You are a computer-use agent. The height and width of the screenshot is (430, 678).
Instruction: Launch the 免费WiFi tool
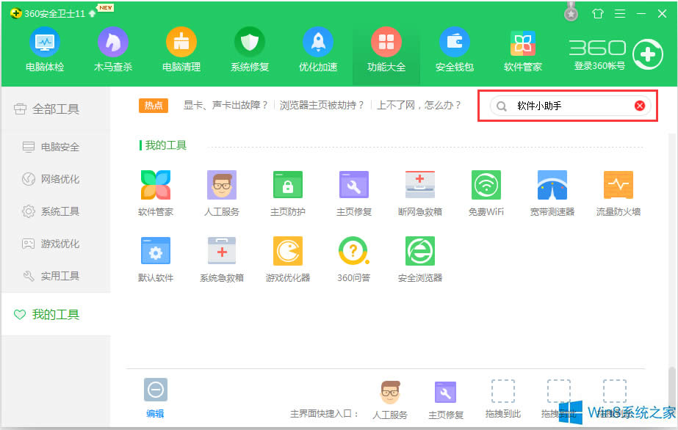point(486,191)
